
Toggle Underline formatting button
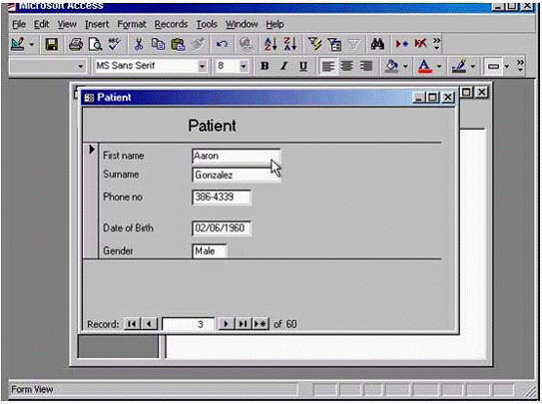point(303,65)
